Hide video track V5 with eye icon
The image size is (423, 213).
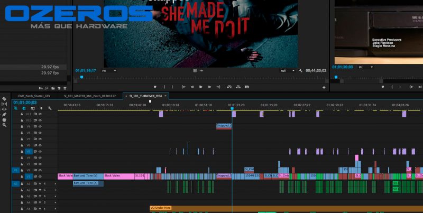(x=40, y=152)
